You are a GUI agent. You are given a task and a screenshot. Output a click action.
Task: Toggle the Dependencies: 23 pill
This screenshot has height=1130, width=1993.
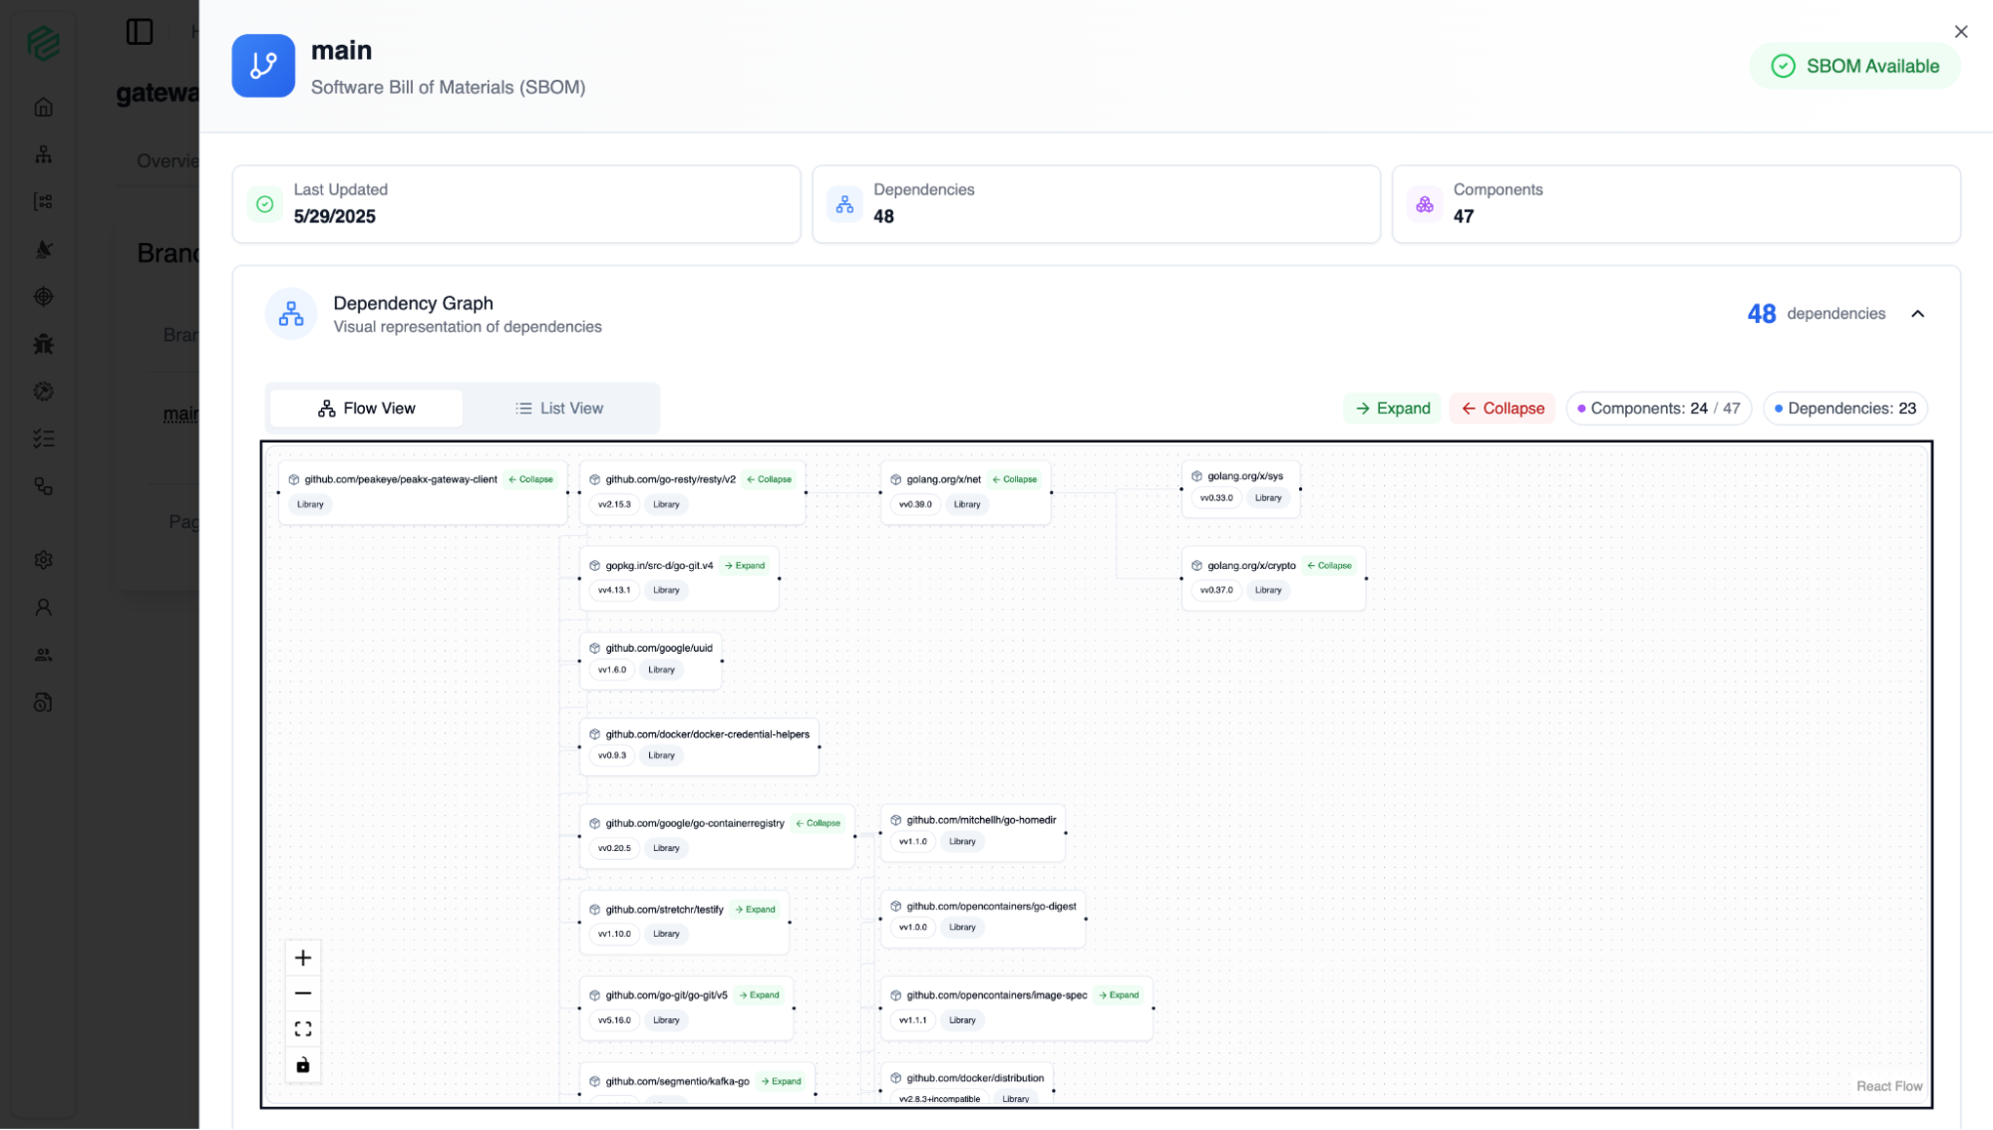(1844, 409)
